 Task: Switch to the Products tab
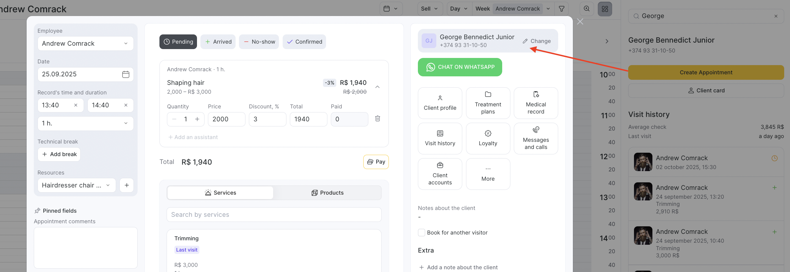pos(327,193)
